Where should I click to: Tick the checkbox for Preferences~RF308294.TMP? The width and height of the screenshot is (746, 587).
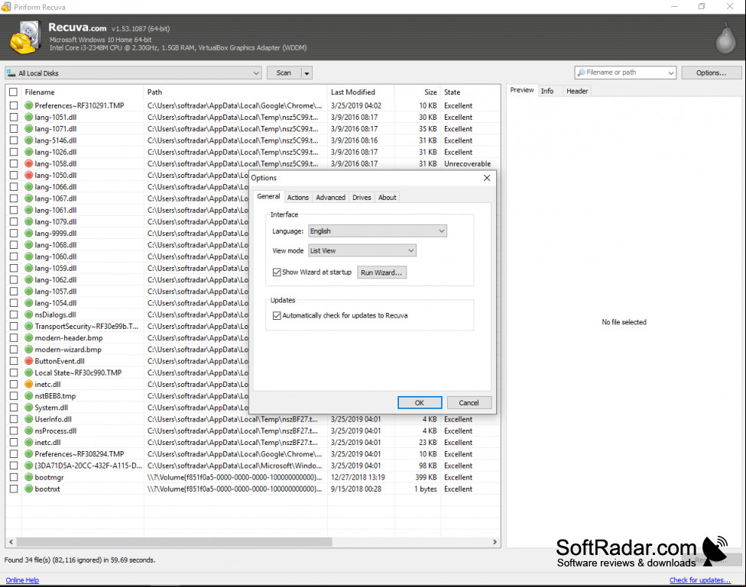click(13, 454)
